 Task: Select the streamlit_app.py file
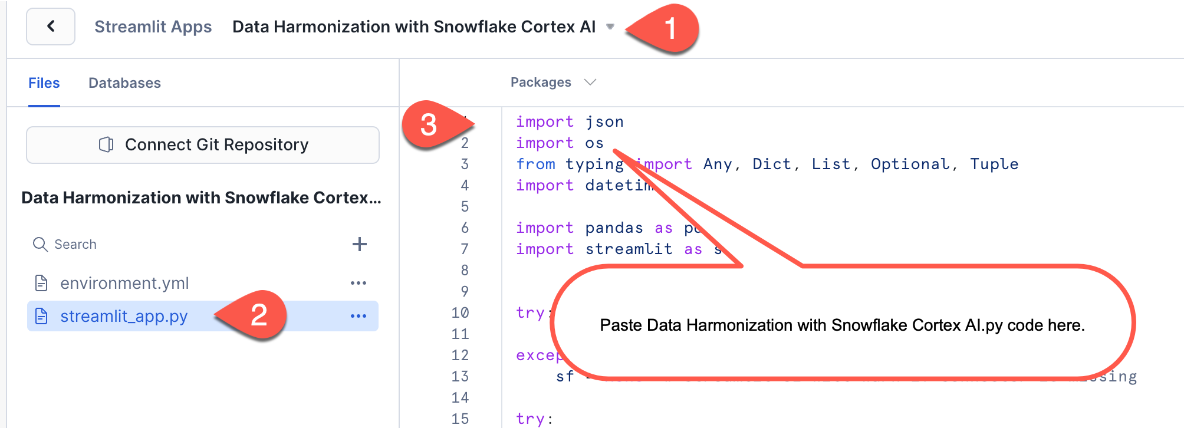pos(124,316)
